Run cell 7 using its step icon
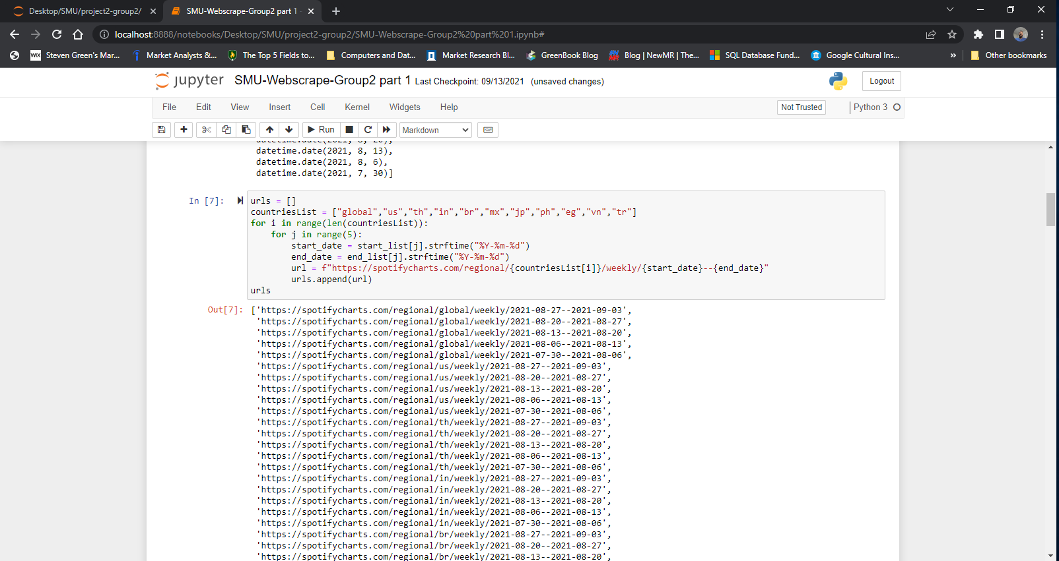The height and width of the screenshot is (561, 1059). [240, 200]
